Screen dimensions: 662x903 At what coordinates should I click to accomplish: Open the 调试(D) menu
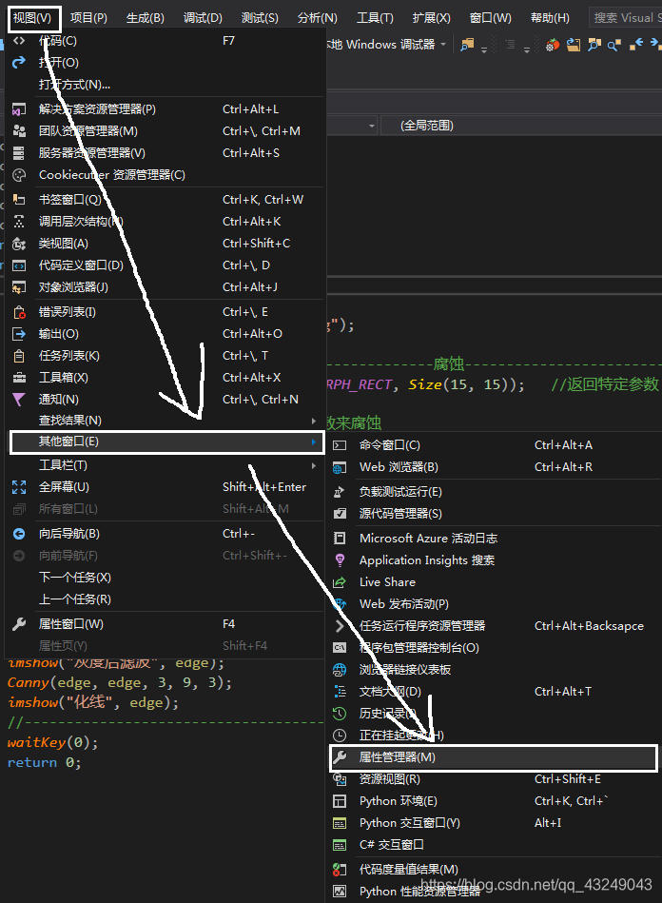[x=203, y=18]
